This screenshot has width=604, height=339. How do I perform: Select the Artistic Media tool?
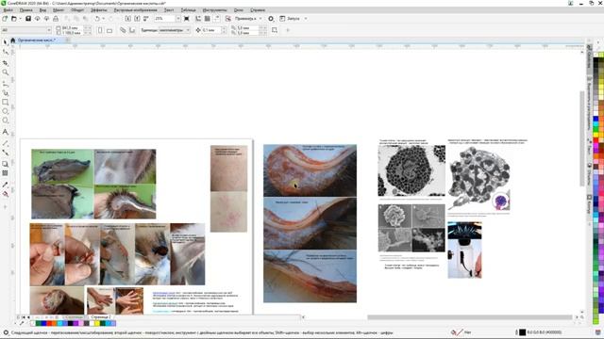coord(5,92)
